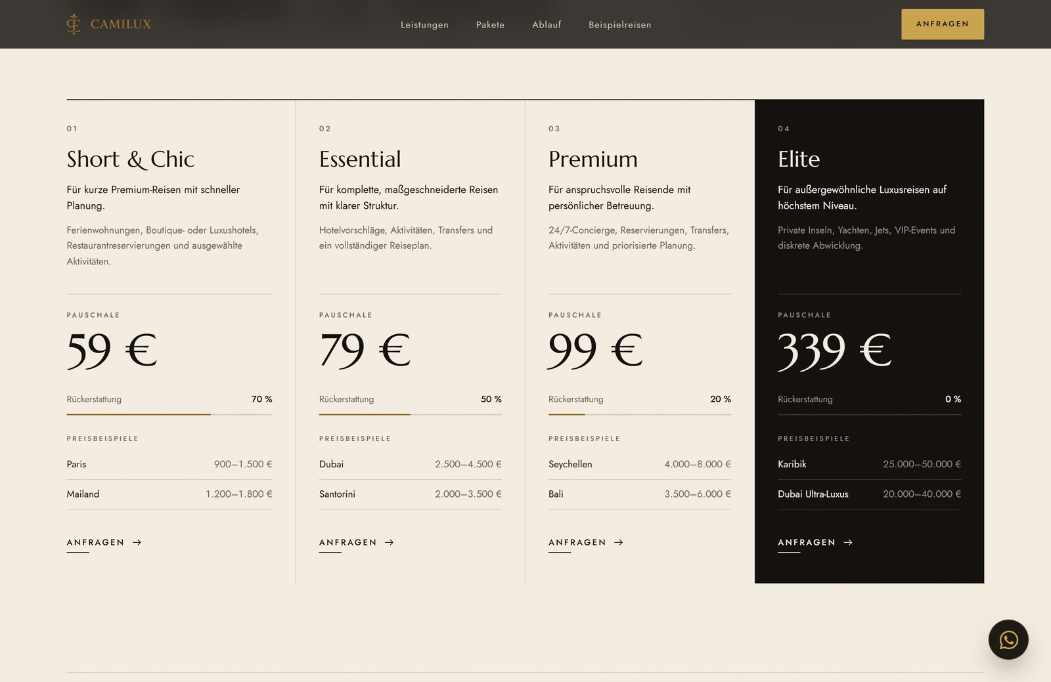
Task: Click the CAMILUX brand name
Action: coord(121,24)
